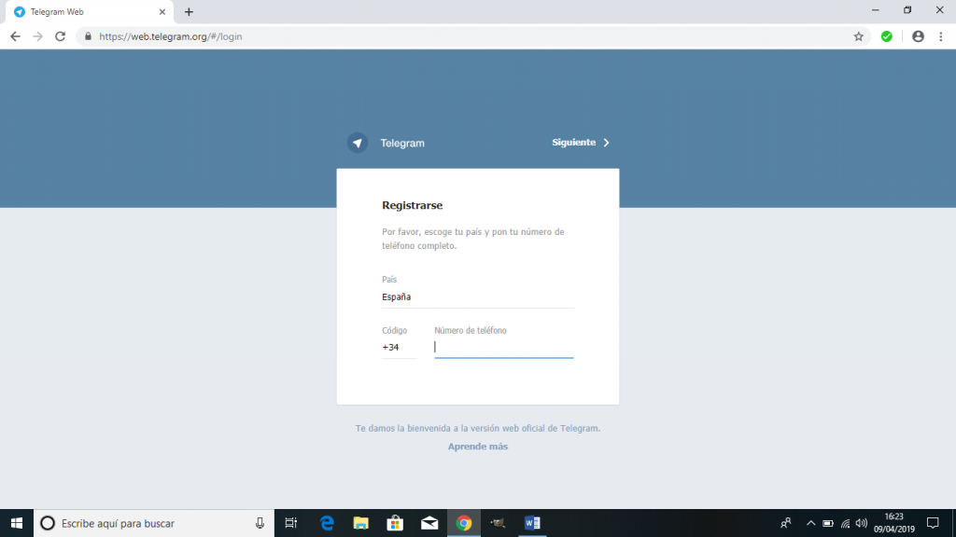
Task: Open the Chrome profile avatar menu
Action: tap(918, 36)
